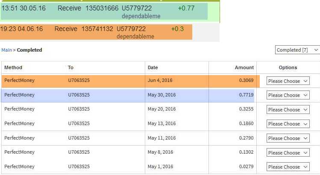The height and width of the screenshot is (175, 320).
Task: Click transaction ID 135031666
Action: click(x=102, y=8)
